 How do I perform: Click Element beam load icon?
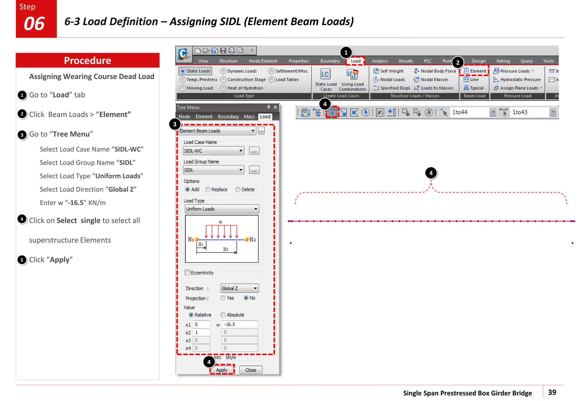[x=466, y=71]
